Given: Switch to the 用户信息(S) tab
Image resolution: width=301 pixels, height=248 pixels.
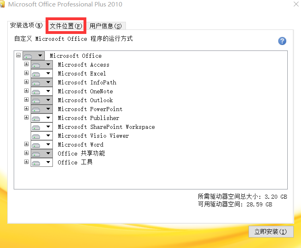Looking at the screenshot, I should click(105, 26).
